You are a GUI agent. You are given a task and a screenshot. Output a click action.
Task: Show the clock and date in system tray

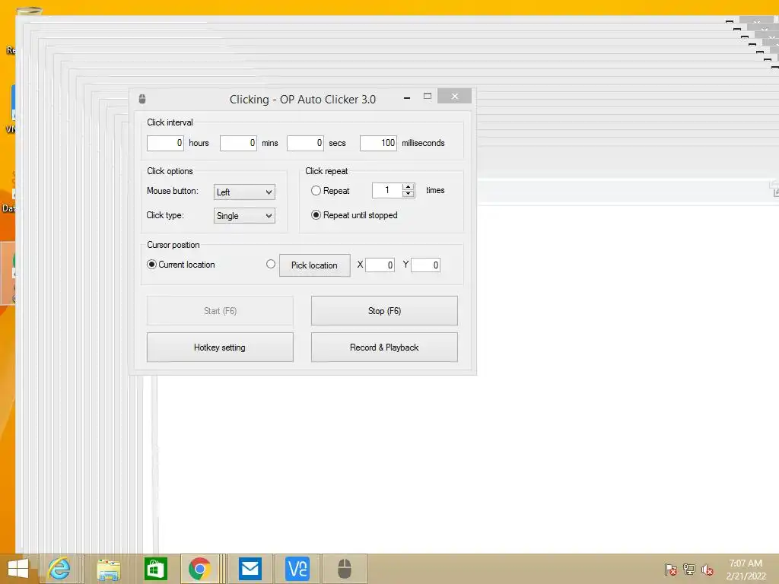click(746, 570)
